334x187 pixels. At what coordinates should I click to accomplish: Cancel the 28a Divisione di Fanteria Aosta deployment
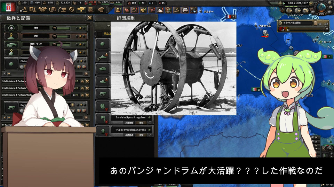(87, 95)
